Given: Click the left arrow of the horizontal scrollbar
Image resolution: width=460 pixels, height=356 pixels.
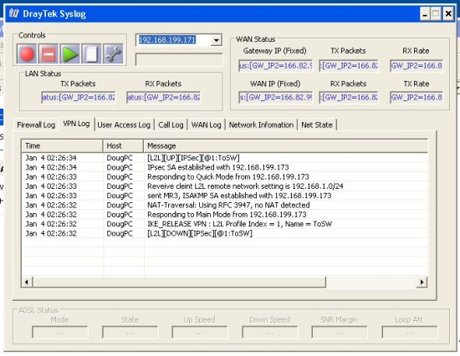Looking at the screenshot, I should [x=27, y=282].
